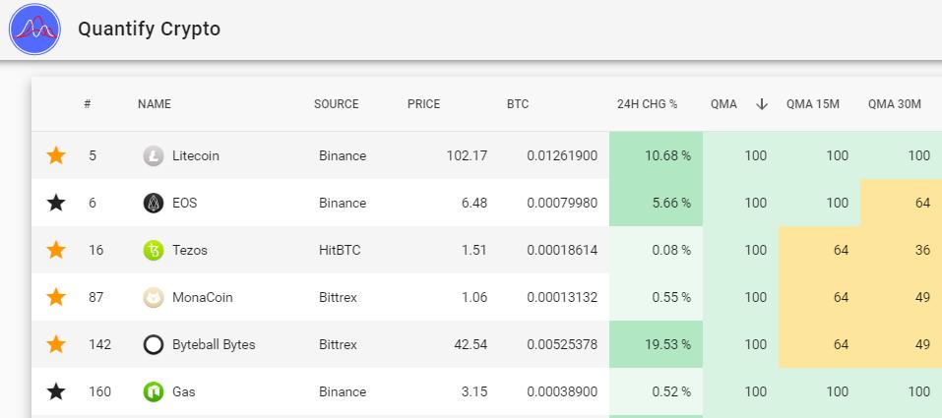
Task: Click the MonaCoin coin icon
Action: click(x=154, y=297)
